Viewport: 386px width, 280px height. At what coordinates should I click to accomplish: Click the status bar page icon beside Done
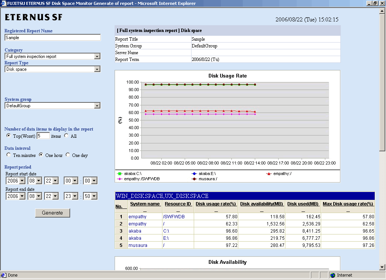pos(3,275)
